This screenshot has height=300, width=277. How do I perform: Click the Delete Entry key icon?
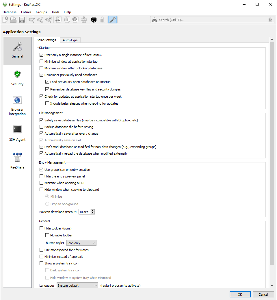point(49,20)
